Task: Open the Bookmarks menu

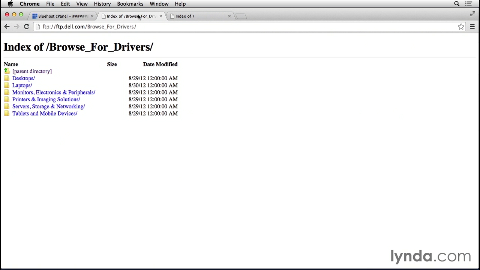Action: pyautogui.click(x=130, y=4)
